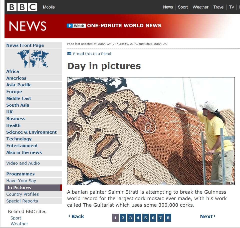Open Have Your Say section

(33, 181)
